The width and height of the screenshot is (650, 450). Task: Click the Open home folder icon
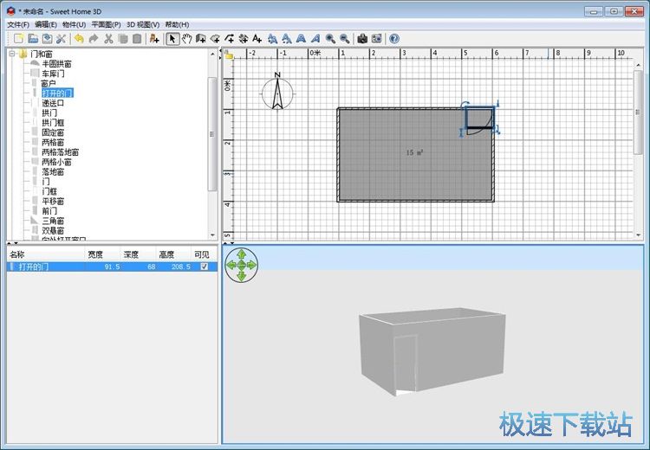[x=33, y=39]
